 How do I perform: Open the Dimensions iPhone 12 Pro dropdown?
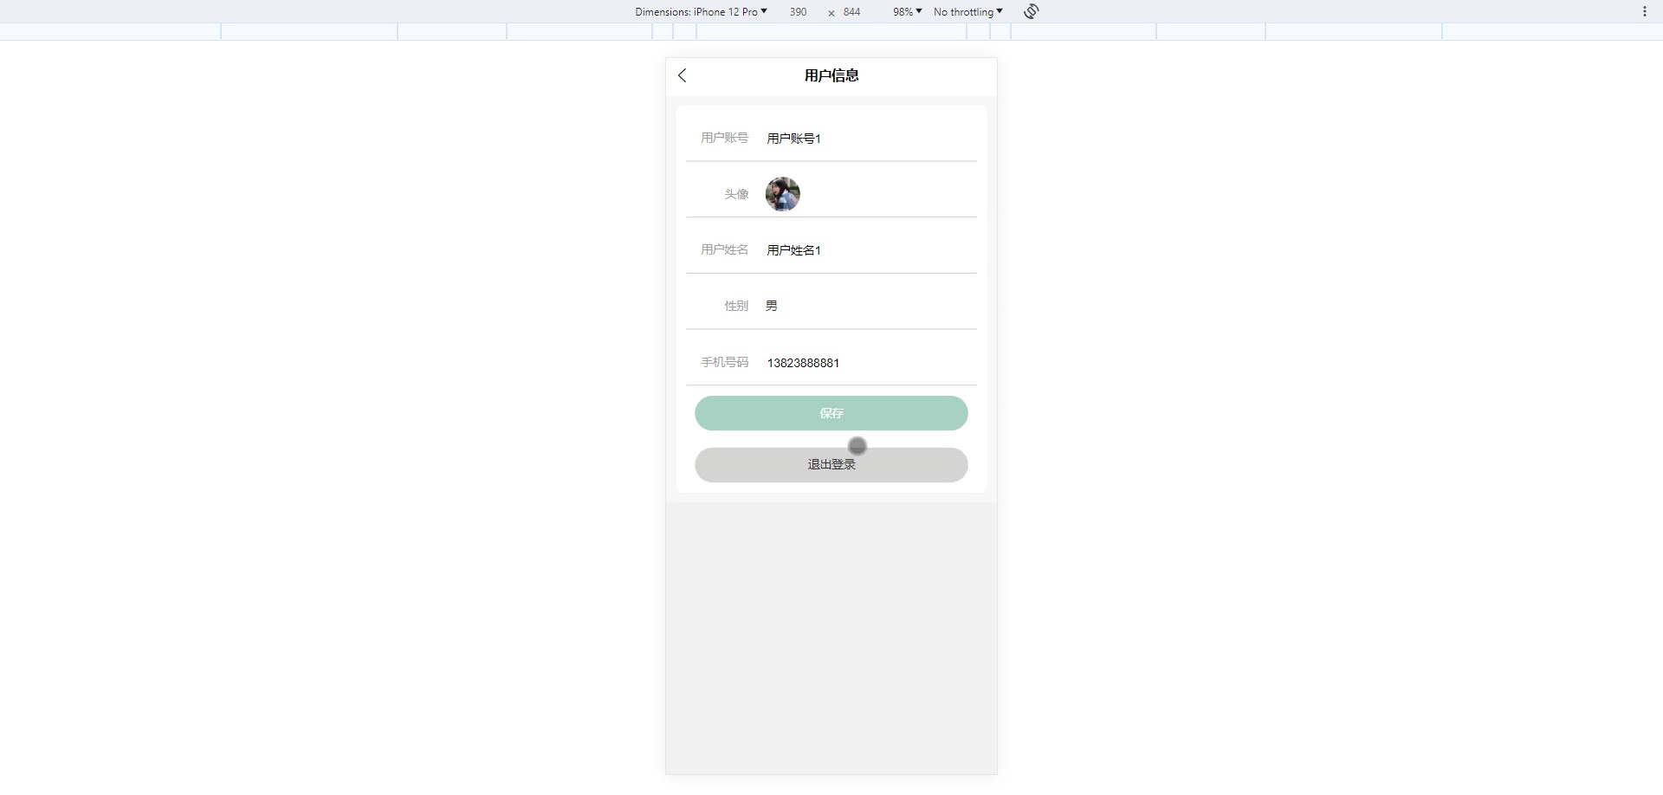coord(701,11)
